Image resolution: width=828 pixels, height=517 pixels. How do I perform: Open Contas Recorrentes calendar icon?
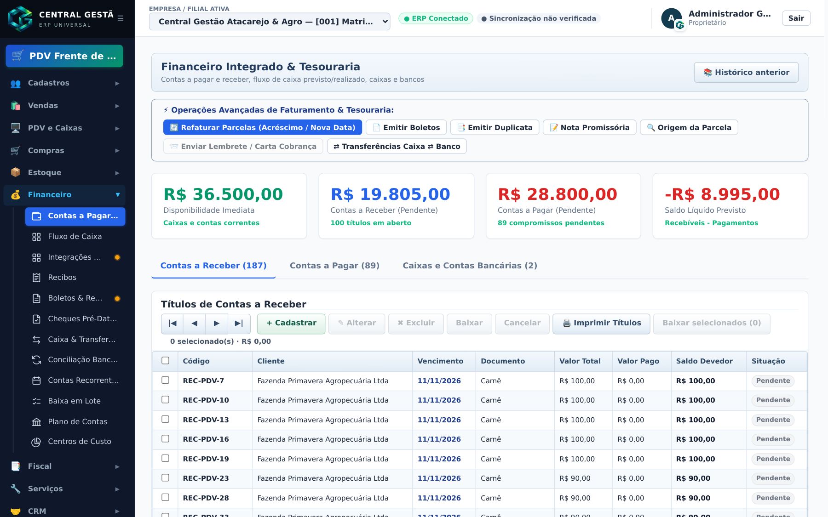pyautogui.click(x=36, y=381)
